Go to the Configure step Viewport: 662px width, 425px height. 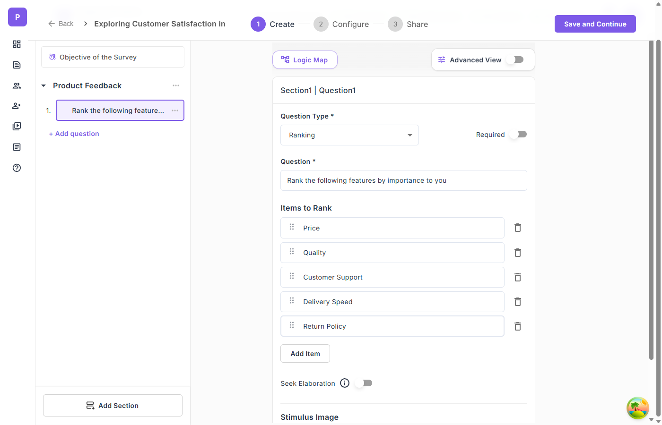point(341,24)
